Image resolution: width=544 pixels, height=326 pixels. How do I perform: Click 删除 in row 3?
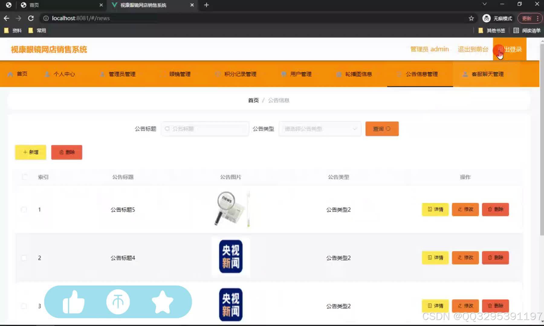[495, 306]
